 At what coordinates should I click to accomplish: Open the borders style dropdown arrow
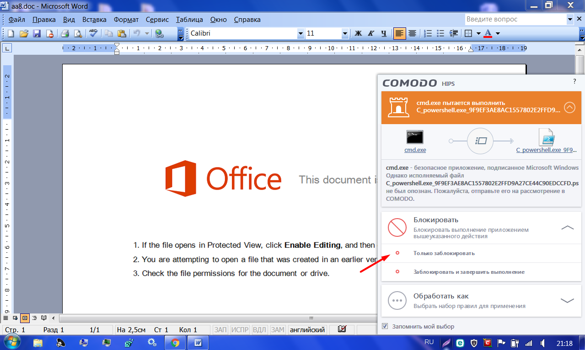click(478, 33)
